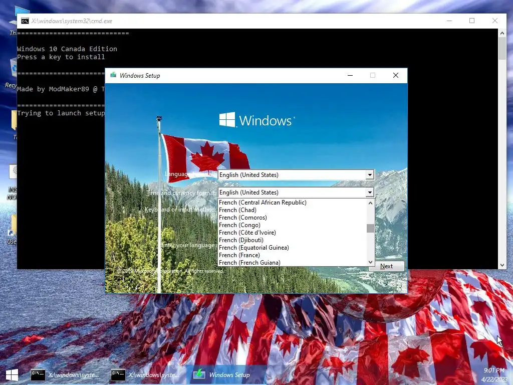Switch to first cmd taskbar button

pyautogui.click(x=66, y=375)
